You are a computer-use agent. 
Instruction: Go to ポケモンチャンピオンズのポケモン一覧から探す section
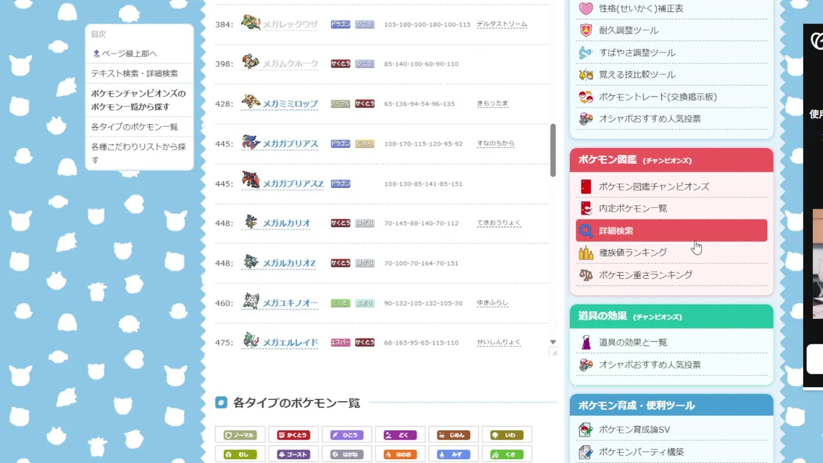tap(138, 100)
